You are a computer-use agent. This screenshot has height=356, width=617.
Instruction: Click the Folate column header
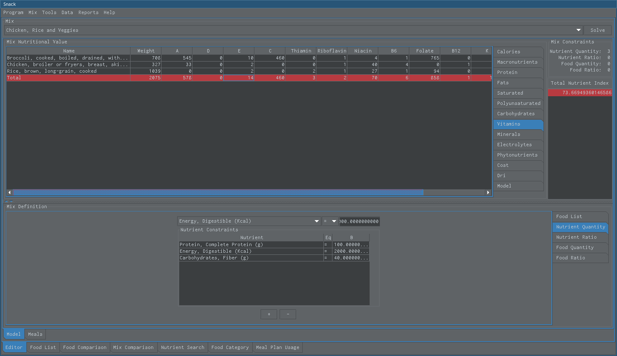(425, 51)
